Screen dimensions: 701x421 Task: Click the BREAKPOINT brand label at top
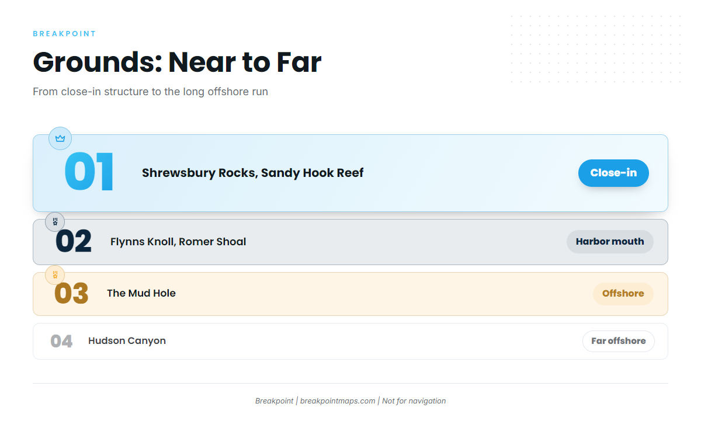pos(64,34)
